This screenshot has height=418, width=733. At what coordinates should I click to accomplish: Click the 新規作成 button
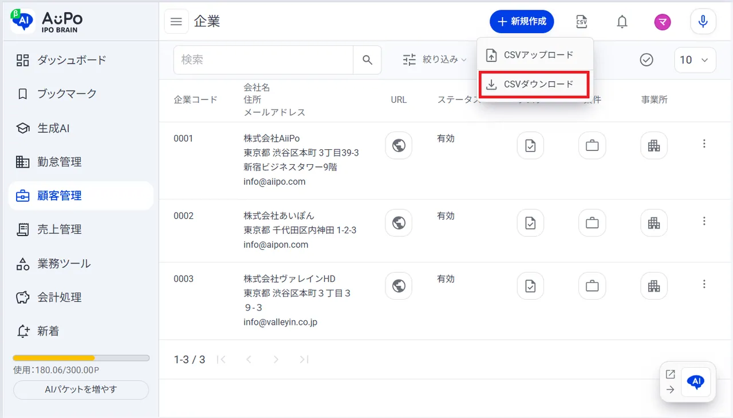pos(522,22)
